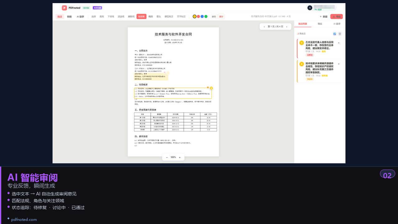Switch to the 转换 mode tab
This screenshot has width=398, height=224.
(69, 16)
